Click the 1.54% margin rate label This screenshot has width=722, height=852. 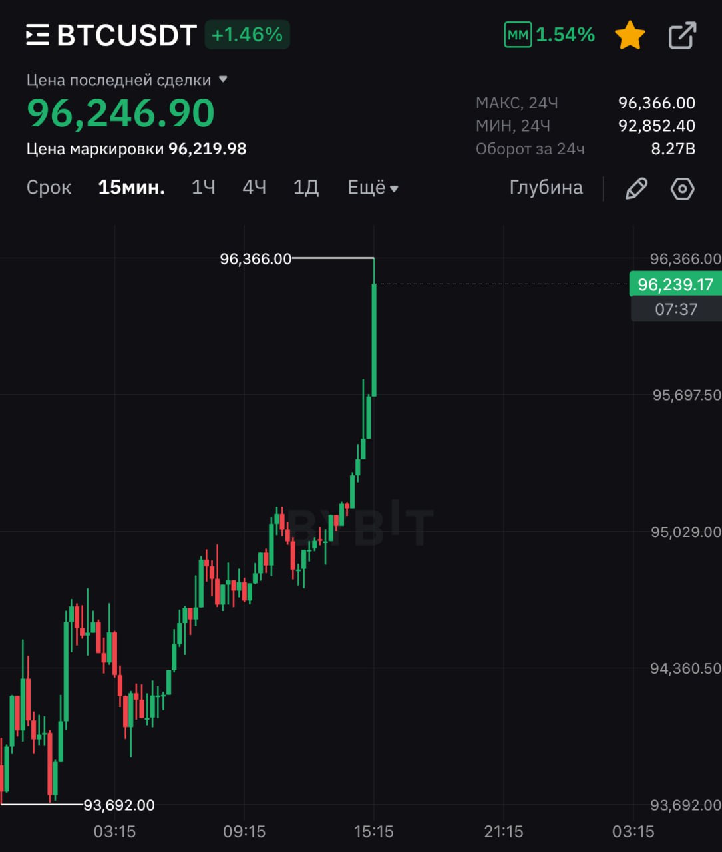pos(565,35)
